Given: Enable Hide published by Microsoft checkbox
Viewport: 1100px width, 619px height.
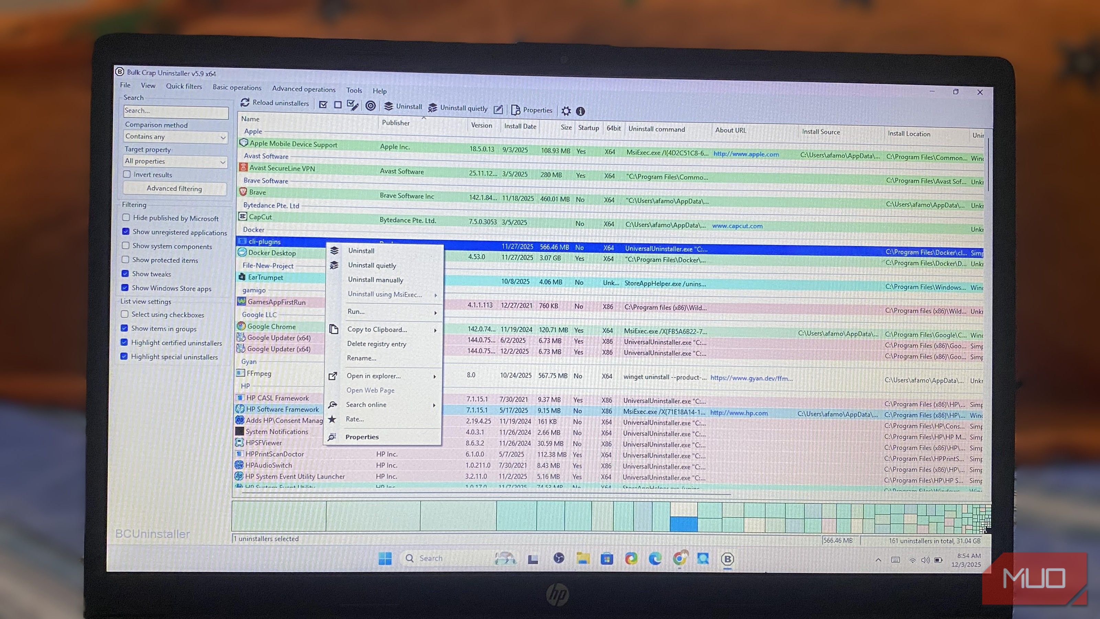Looking at the screenshot, I should (126, 217).
